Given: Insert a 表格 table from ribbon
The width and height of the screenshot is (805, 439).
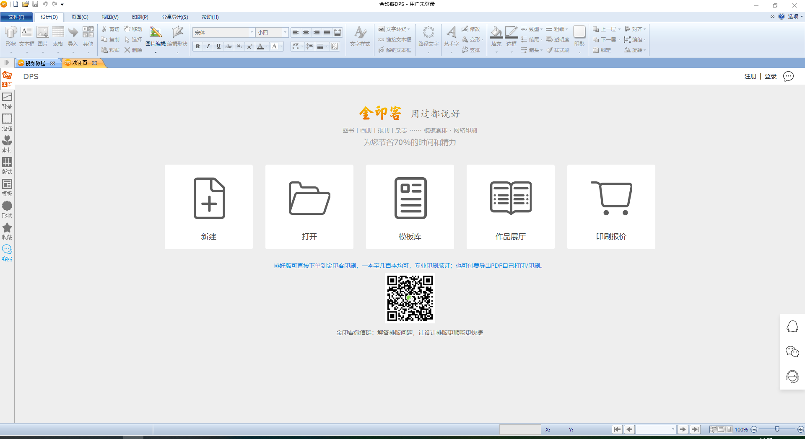Looking at the screenshot, I should pos(58,36).
